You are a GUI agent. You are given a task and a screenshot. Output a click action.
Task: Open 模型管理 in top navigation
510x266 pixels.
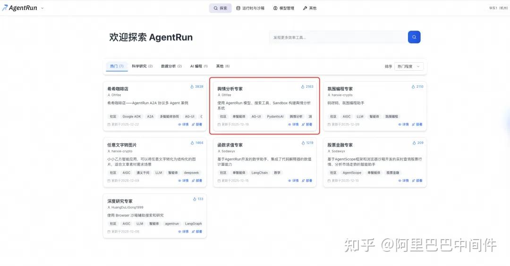point(284,8)
